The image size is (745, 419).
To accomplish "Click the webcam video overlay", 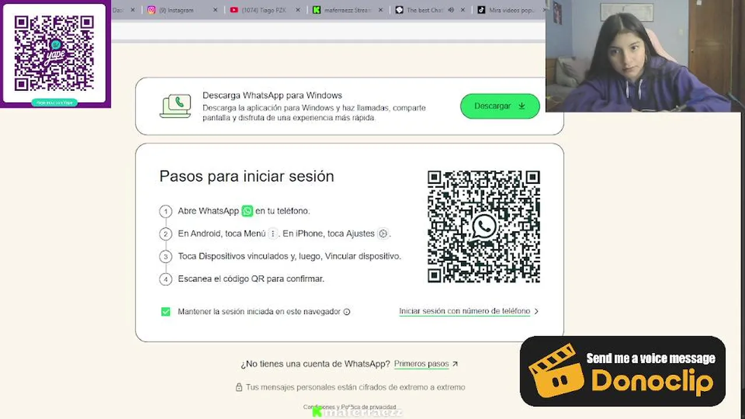I will click(x=645, y=56).
